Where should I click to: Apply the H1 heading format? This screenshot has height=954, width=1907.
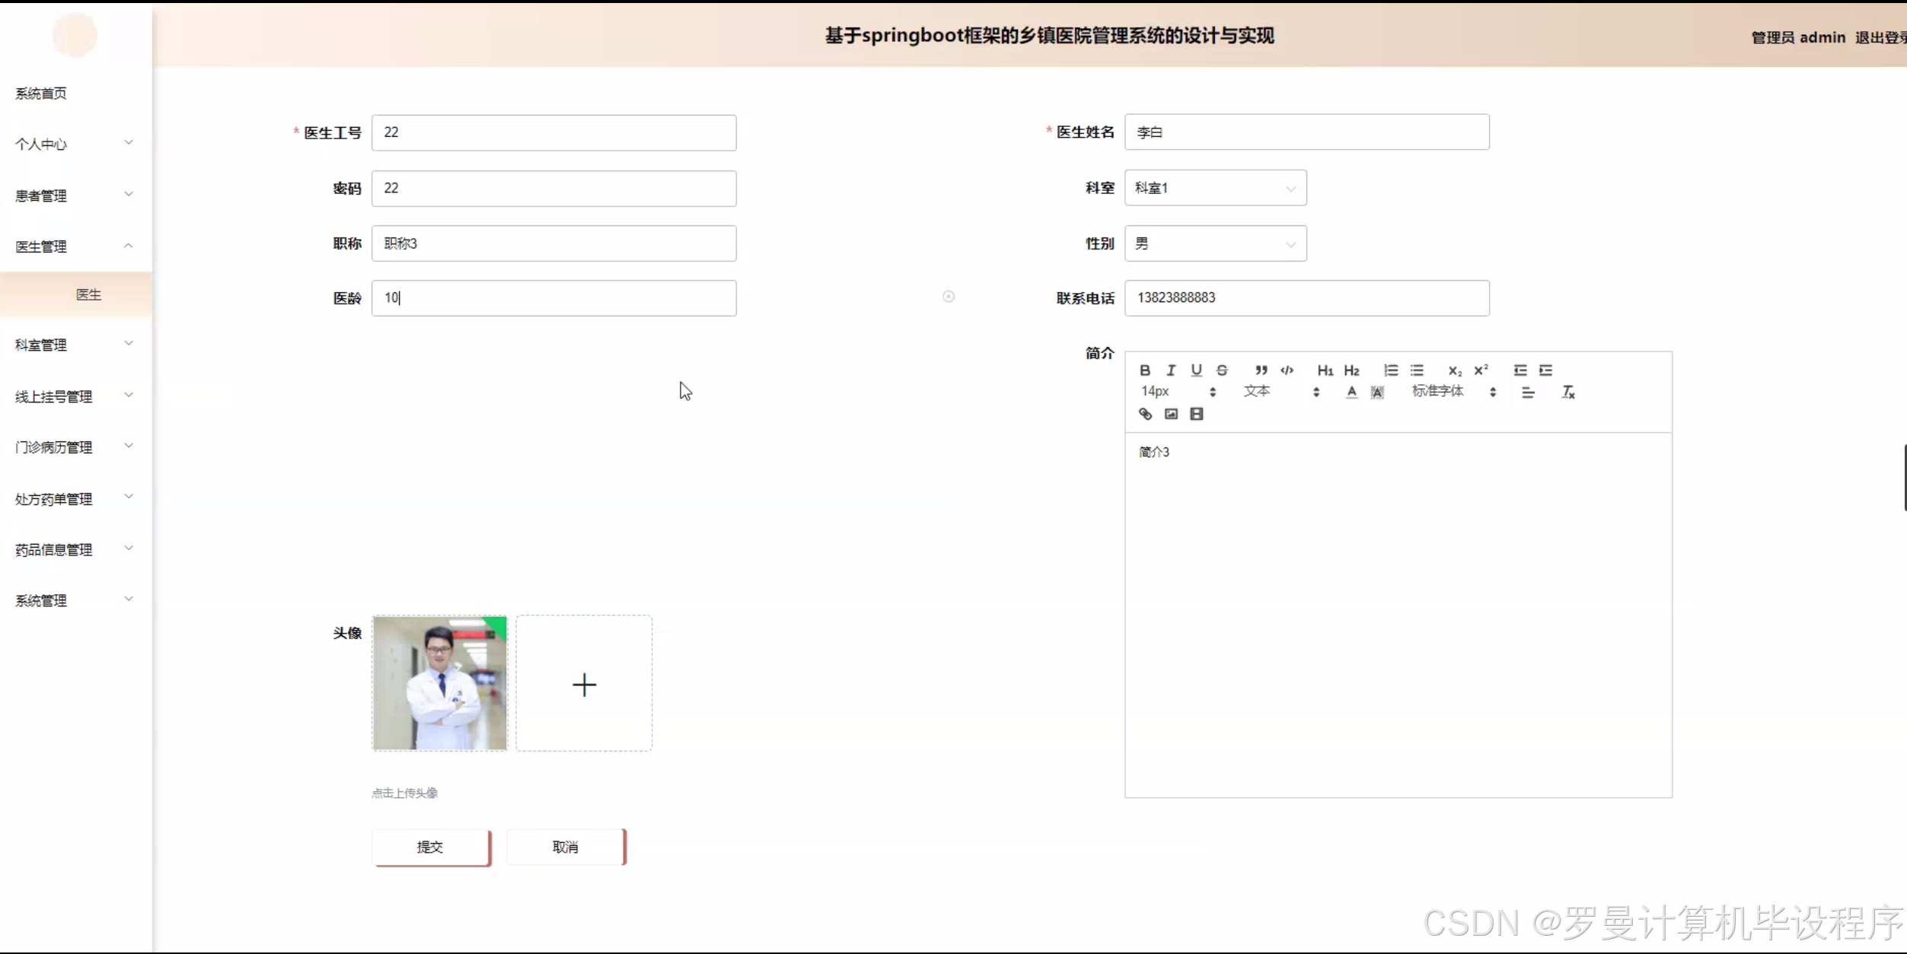(1325, 370)
